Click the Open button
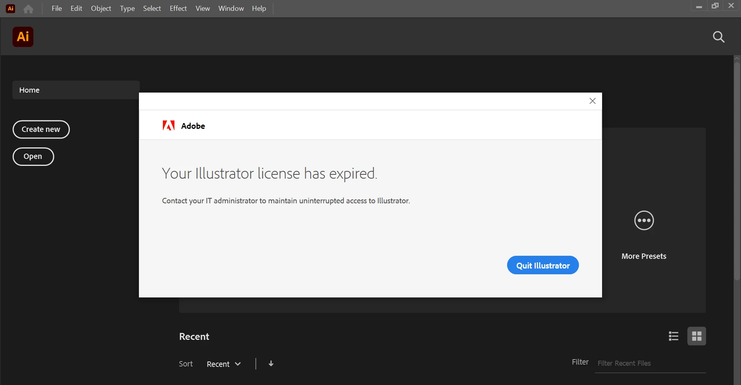 click(33, 156)
